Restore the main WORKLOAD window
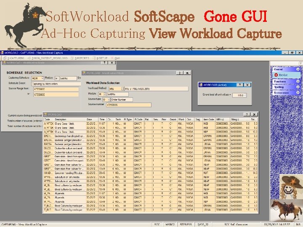 pyautogui.click(x=292, y=53)
